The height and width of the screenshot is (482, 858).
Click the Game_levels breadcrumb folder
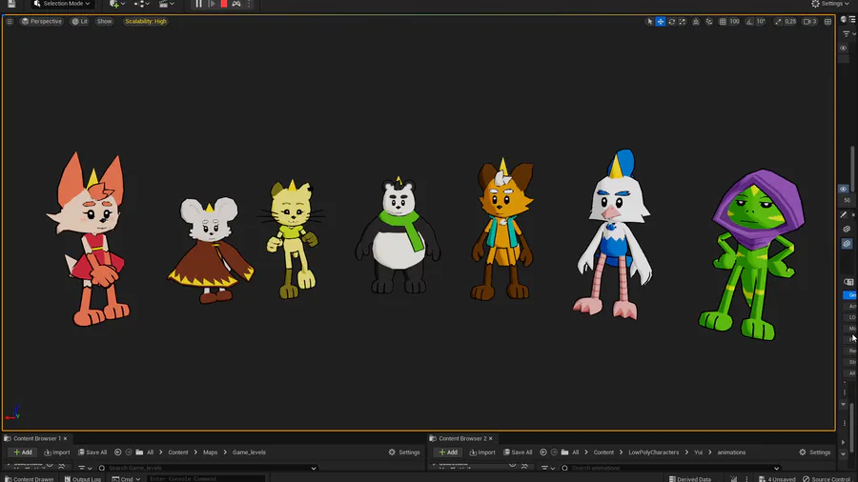click(x=249, y=452)
